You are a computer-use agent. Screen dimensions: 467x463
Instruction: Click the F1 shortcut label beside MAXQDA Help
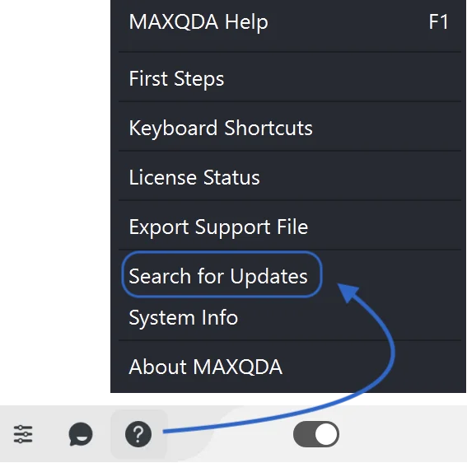[438, 22]
